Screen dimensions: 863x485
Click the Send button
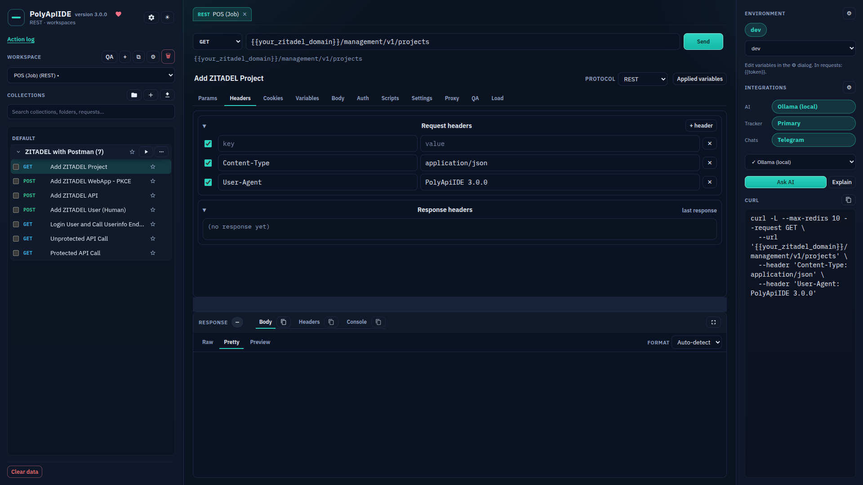tap(703, 42)
